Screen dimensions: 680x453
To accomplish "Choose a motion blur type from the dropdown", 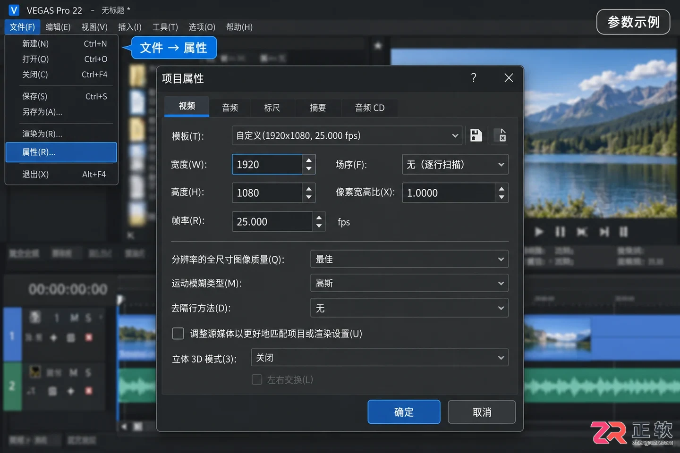I will pos(409,283).
